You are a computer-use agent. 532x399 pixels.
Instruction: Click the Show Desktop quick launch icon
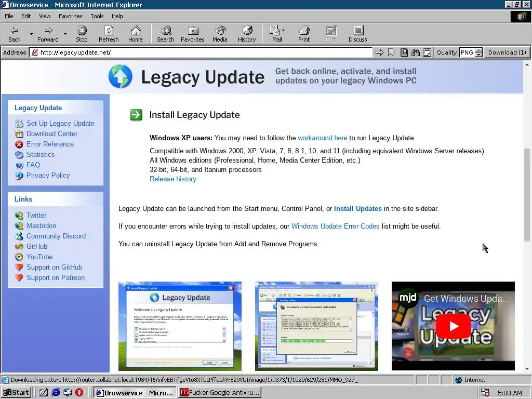tap(44, 393)
